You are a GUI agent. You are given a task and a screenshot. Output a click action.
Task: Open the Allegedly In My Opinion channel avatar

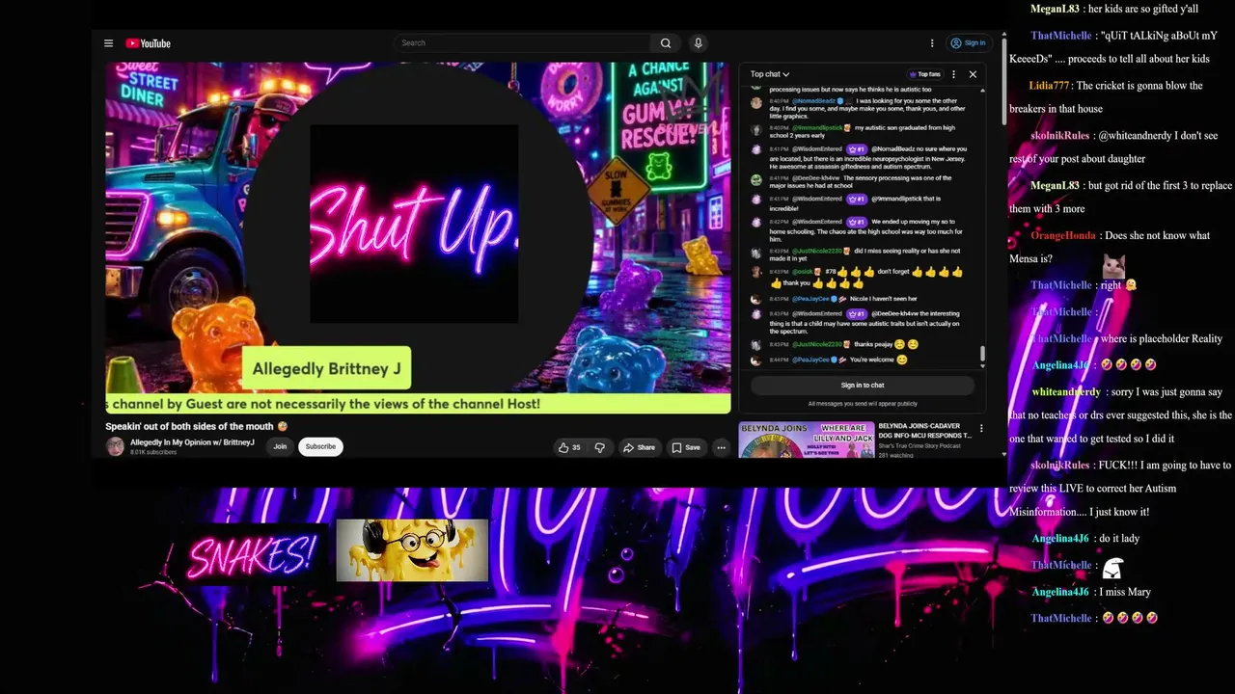pyautogui.click(x=115, y=446)
